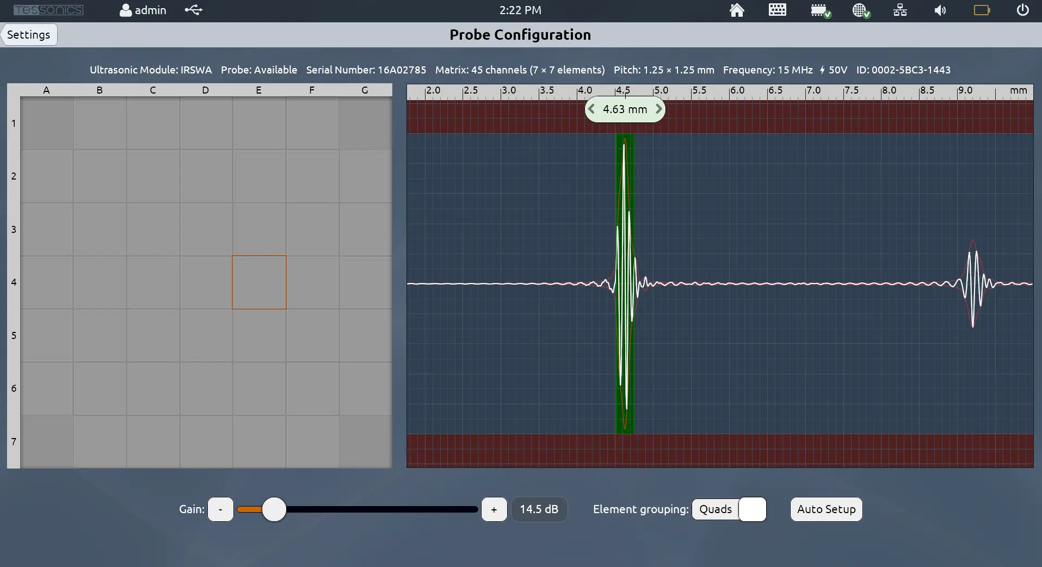Image resolution: width=1042 pixels, height=567 pixels.
Task: Select matrix element C3
Action: [x=153, y=230]
